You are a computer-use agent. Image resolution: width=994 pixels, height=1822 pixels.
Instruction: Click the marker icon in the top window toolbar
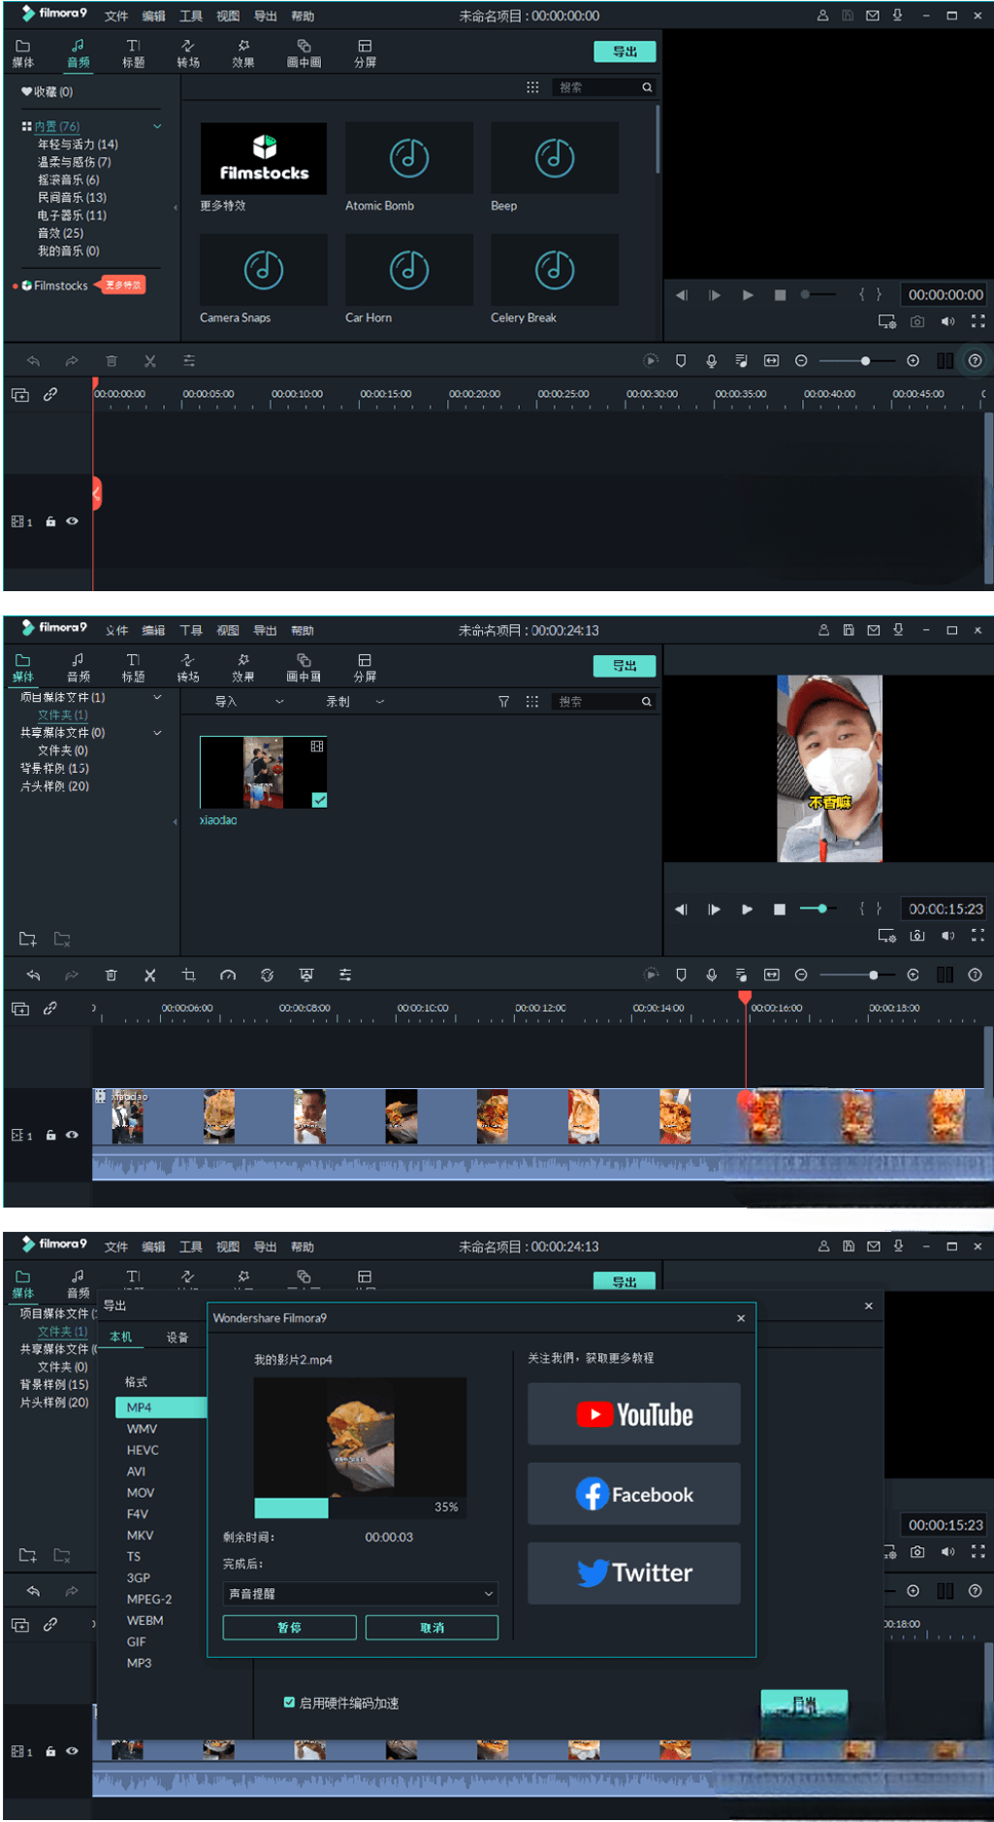(x=681, y=361)
